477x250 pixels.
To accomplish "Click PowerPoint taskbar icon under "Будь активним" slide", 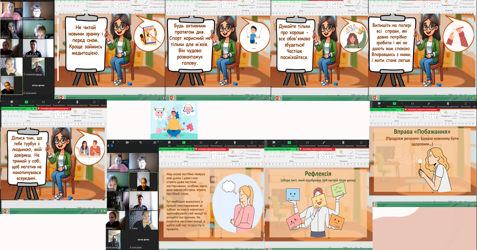I will 171,98.
